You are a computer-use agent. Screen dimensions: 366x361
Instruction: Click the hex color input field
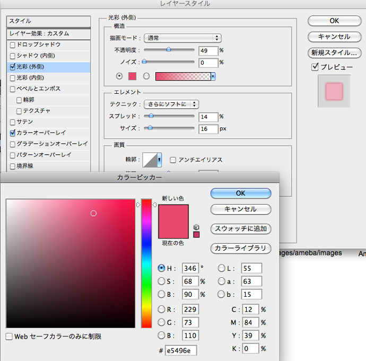181,350
